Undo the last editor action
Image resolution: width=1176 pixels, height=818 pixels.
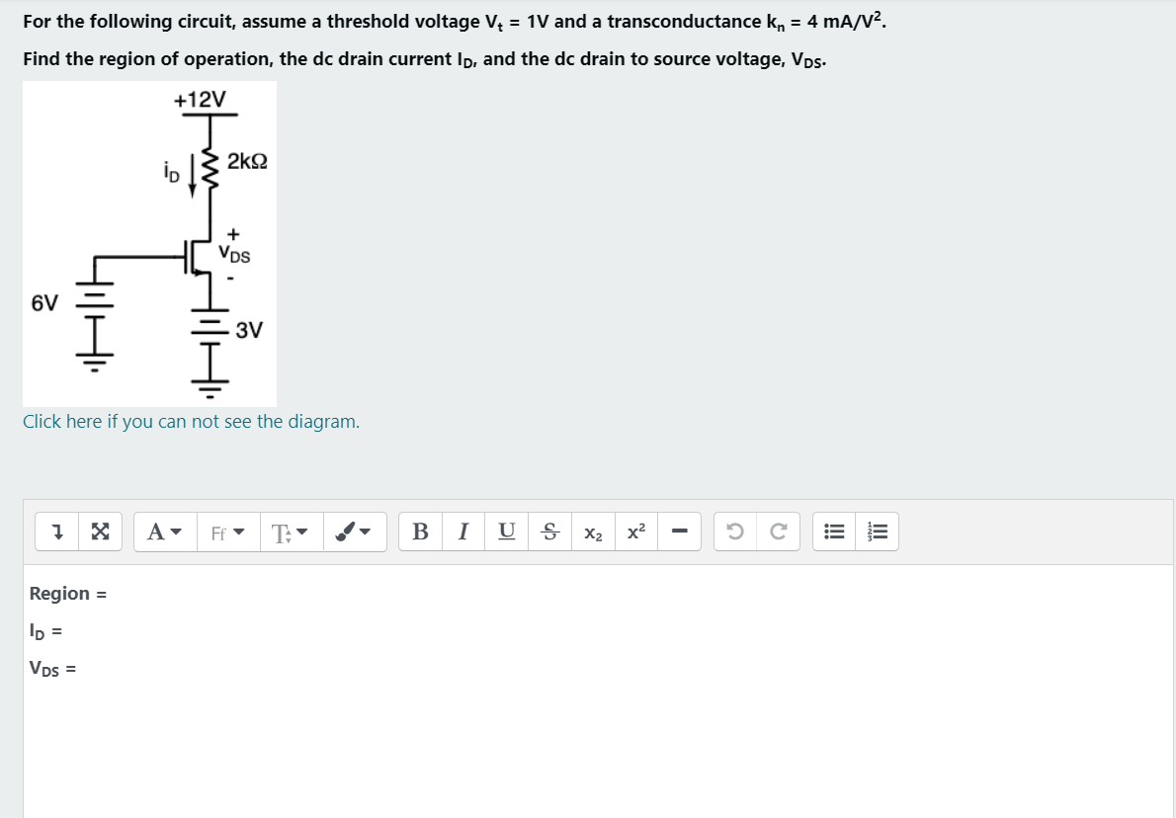pos(736,532)
